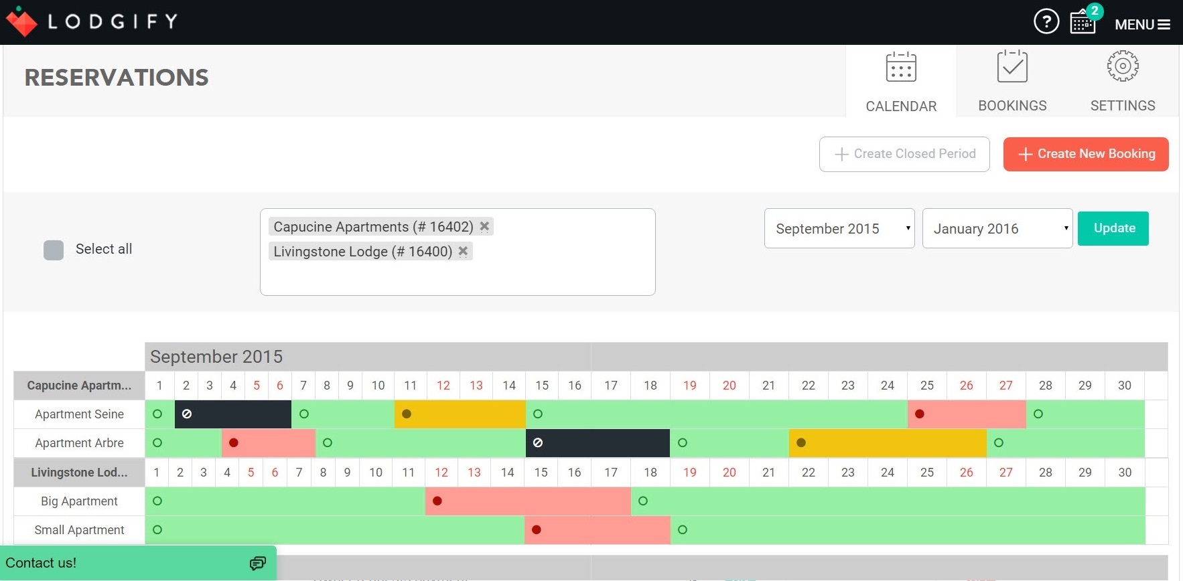The image size is (1183, 581).
Task: Click the Big Apartment row label
Action: 79,501
